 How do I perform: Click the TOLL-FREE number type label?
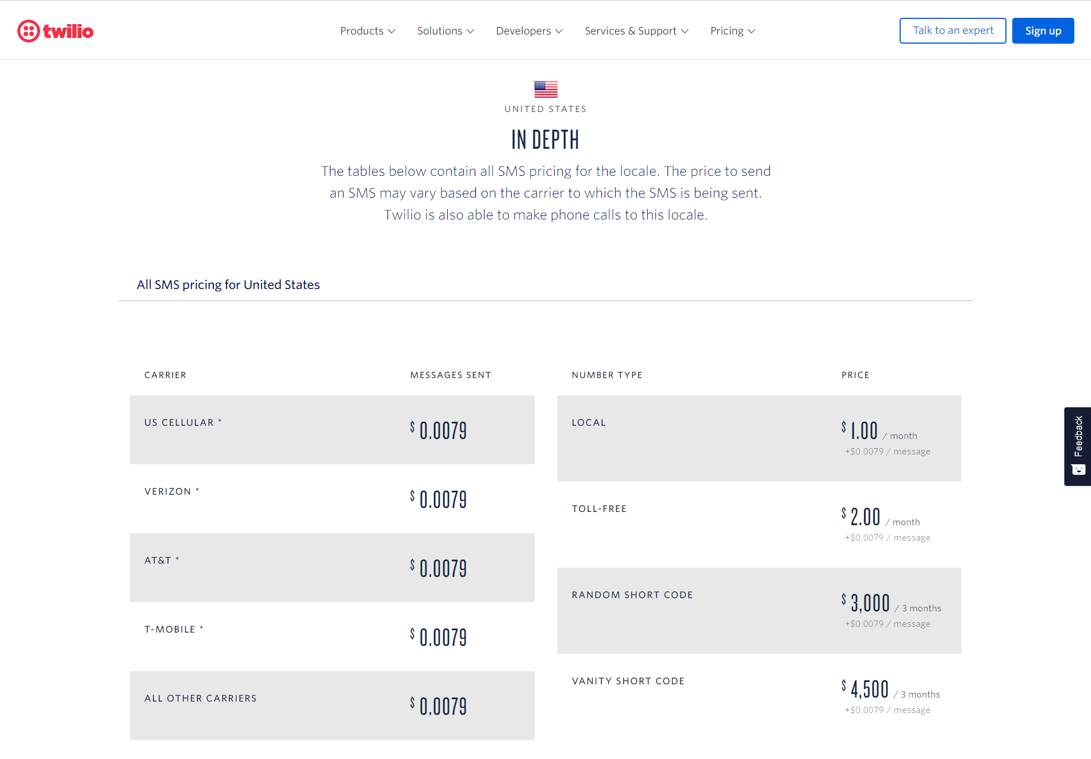599,508
